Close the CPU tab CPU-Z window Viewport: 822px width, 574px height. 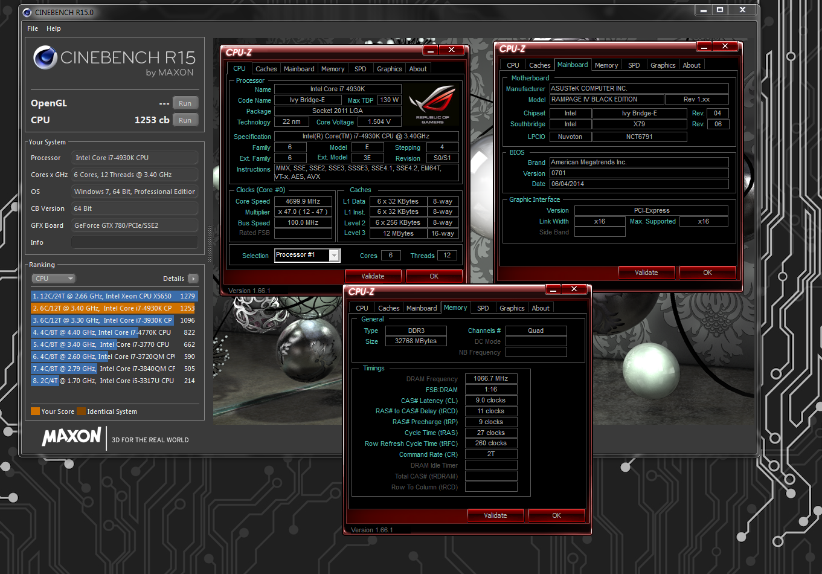coord(452,50)
